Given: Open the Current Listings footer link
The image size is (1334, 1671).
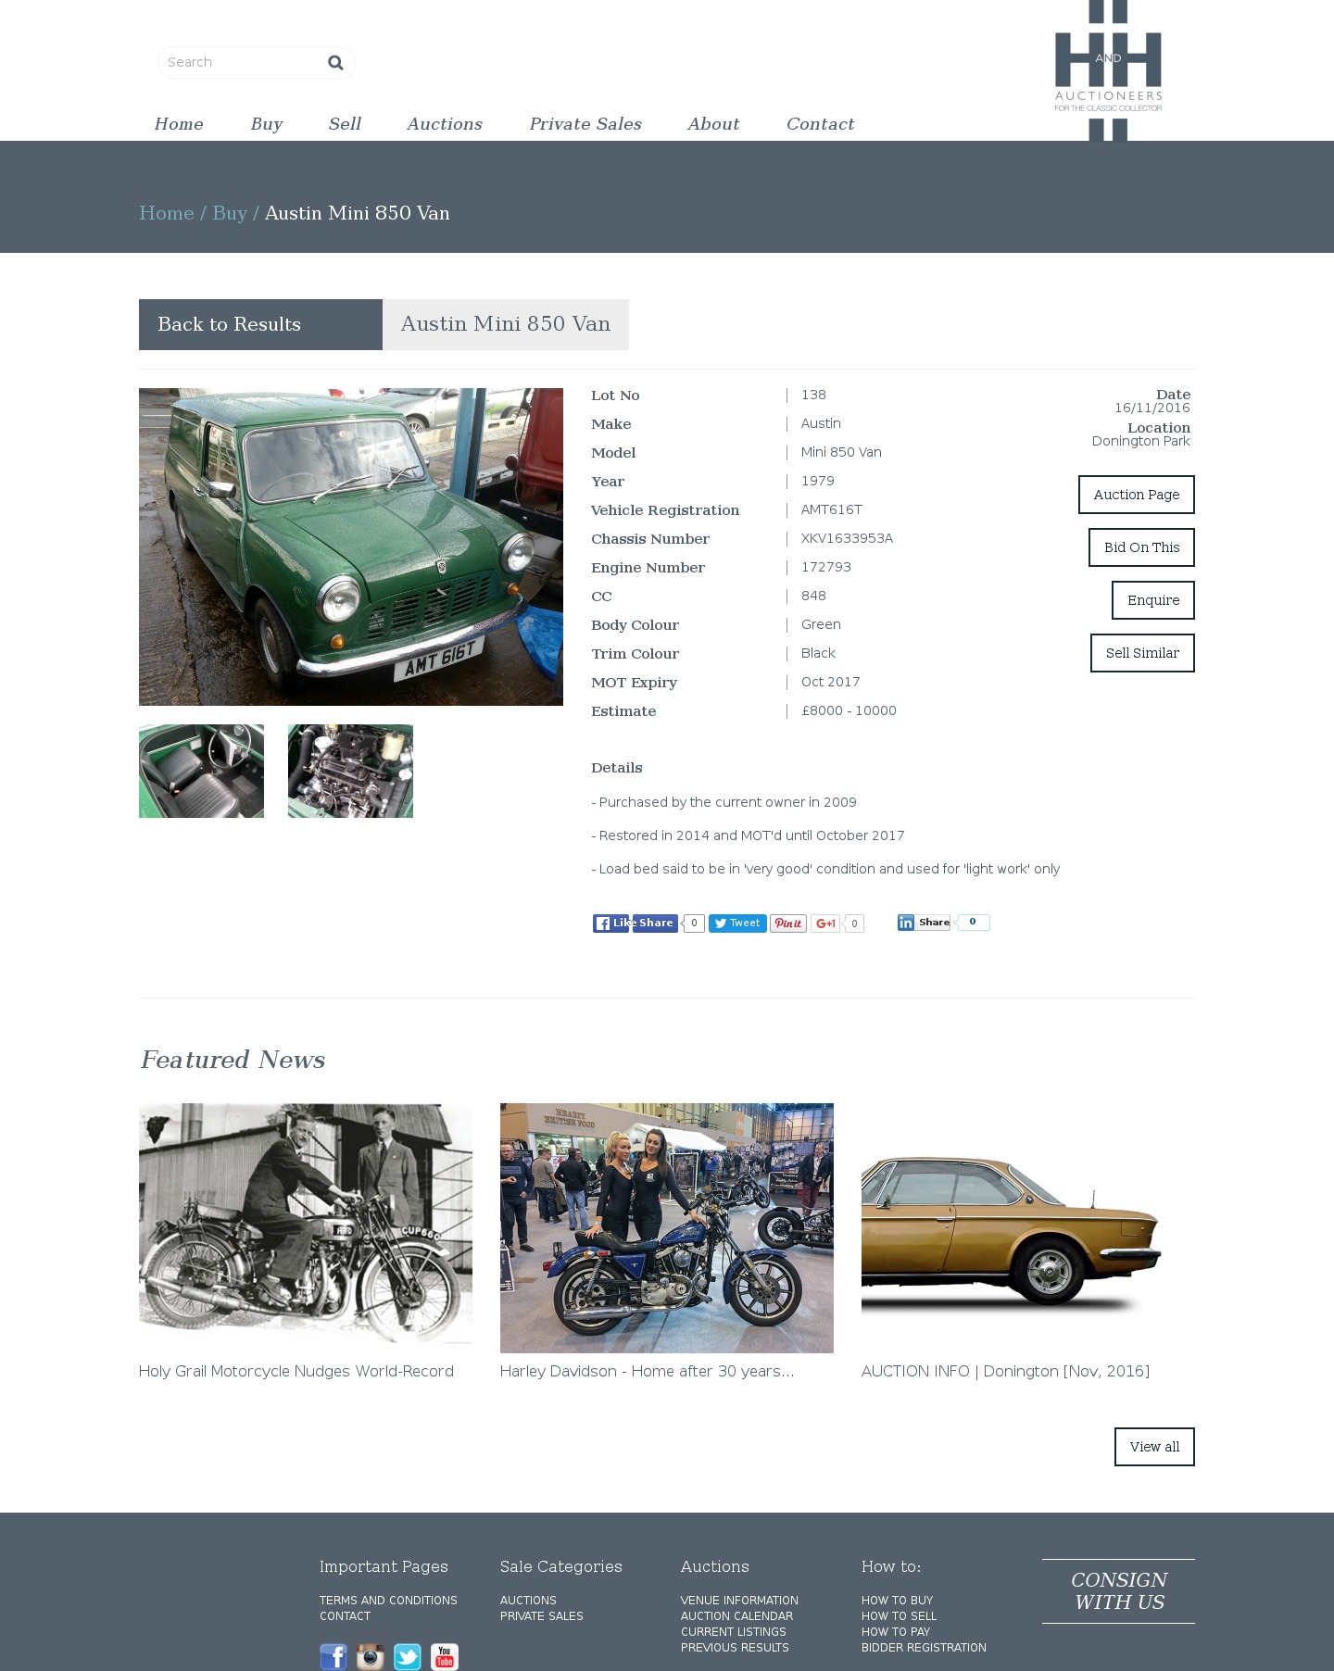Looking at the screenshot, I should (x=733, y=1632).
